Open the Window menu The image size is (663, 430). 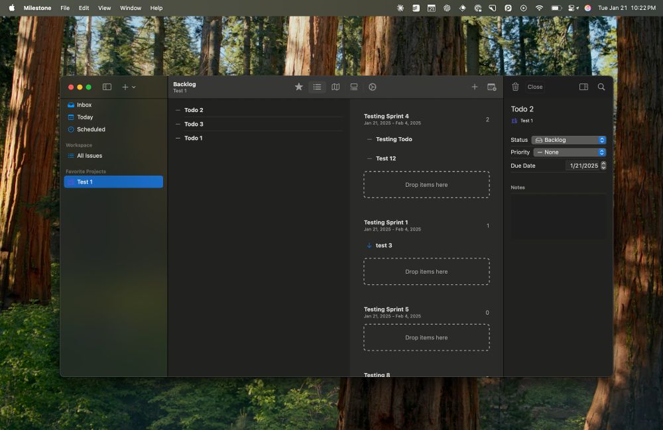(131, 8)
